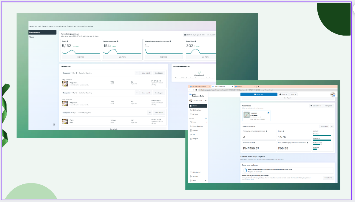This screenshot has height=202, width=355.
Task: Click See more under Messaging conversations chart
Action: click(x=164, y=57)
